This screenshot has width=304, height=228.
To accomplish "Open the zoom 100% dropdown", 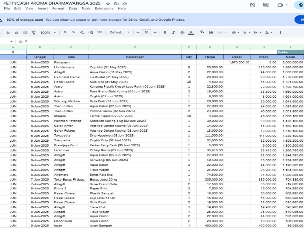I will pyautogui.click(x=48, y=33).
